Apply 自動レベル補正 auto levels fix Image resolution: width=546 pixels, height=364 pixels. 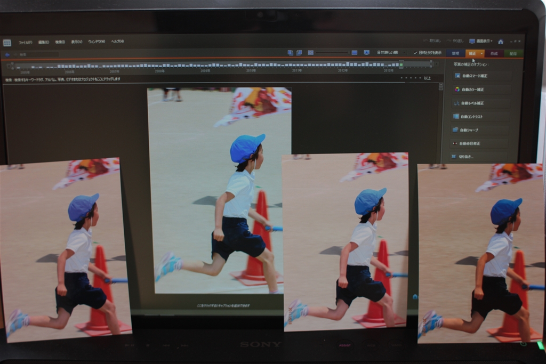point(480,103)
